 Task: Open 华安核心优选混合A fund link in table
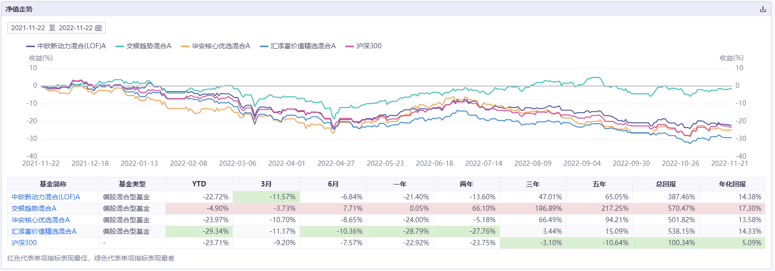tap(41, 220)
